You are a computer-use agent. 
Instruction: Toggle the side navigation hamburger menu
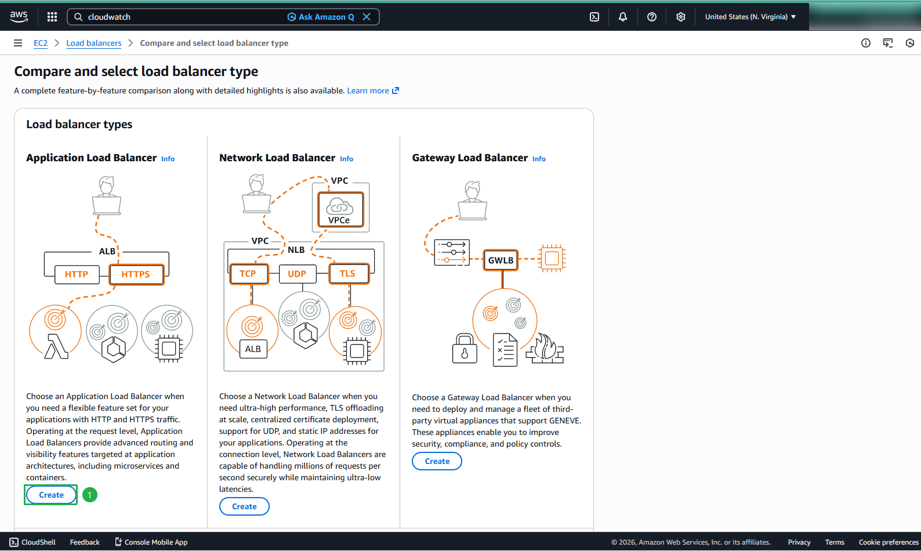click(x=18, y=43)
